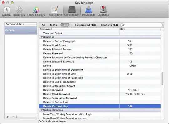This screenshot has height=124, width=169.
Task: Select the Key Bindings toolbar icon
Action: pos(72,11)
